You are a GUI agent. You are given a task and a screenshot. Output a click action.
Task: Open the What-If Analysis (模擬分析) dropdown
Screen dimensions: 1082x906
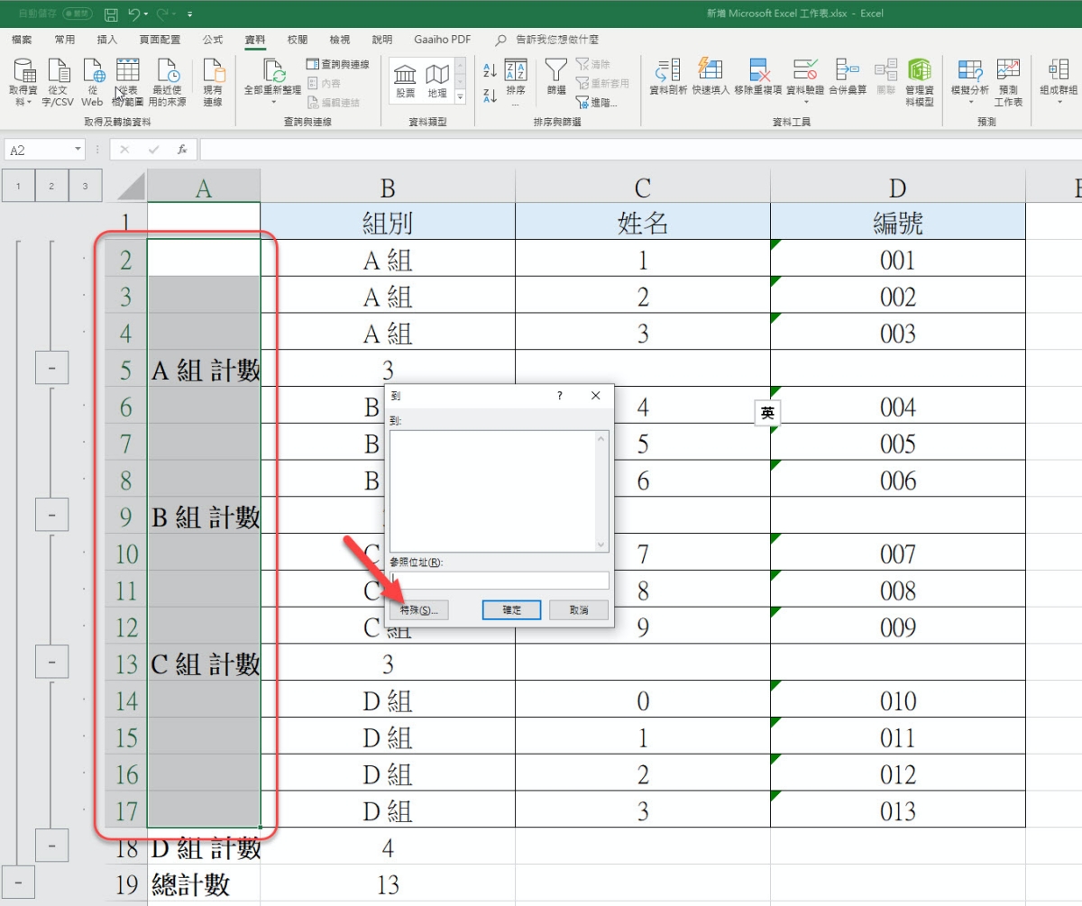point(970,83)
